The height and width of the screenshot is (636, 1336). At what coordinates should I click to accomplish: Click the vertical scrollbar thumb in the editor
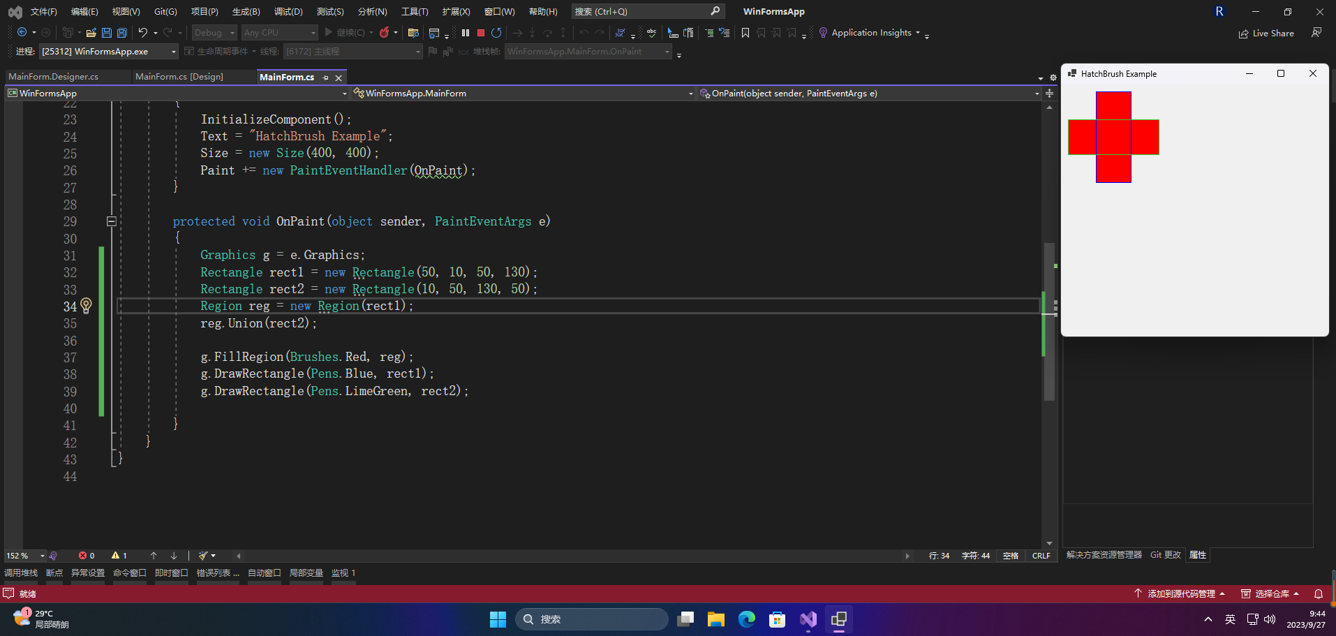1049,321
